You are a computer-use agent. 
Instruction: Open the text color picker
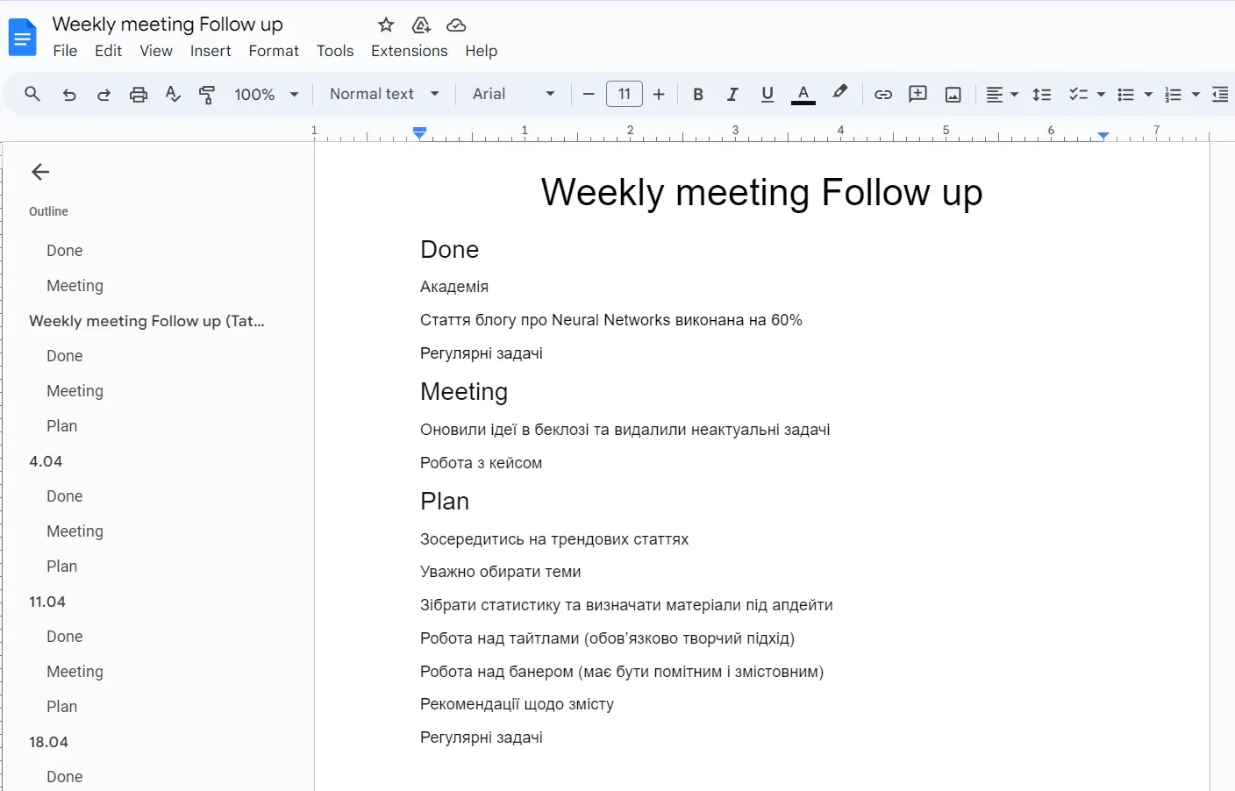(803, 94)
